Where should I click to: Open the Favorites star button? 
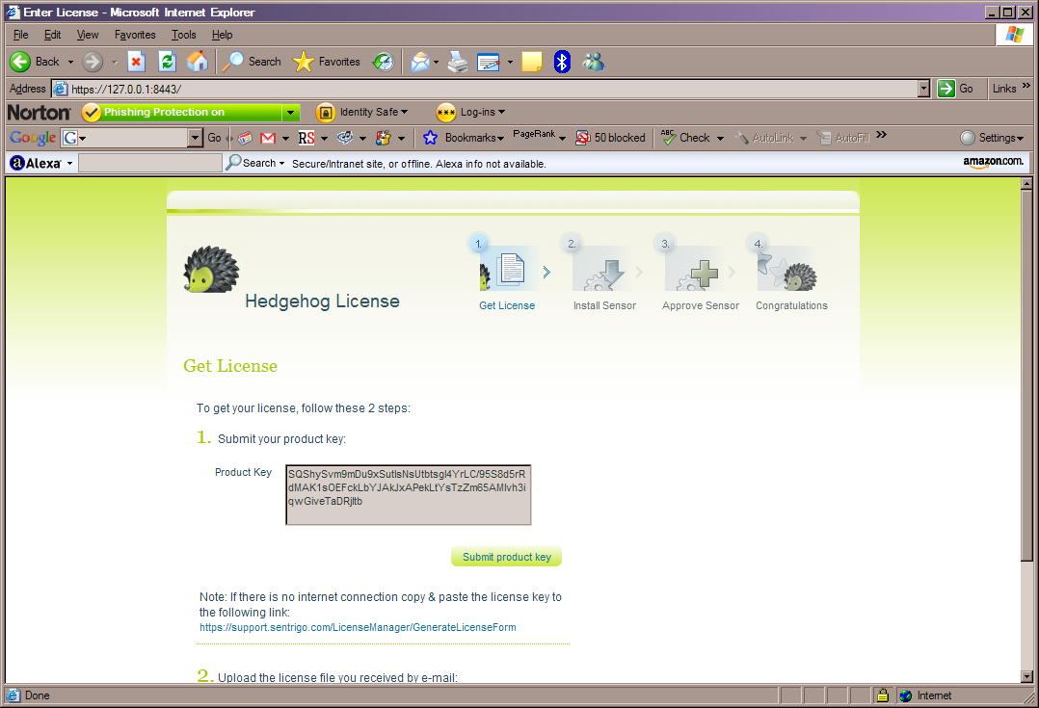coord(326,62)
